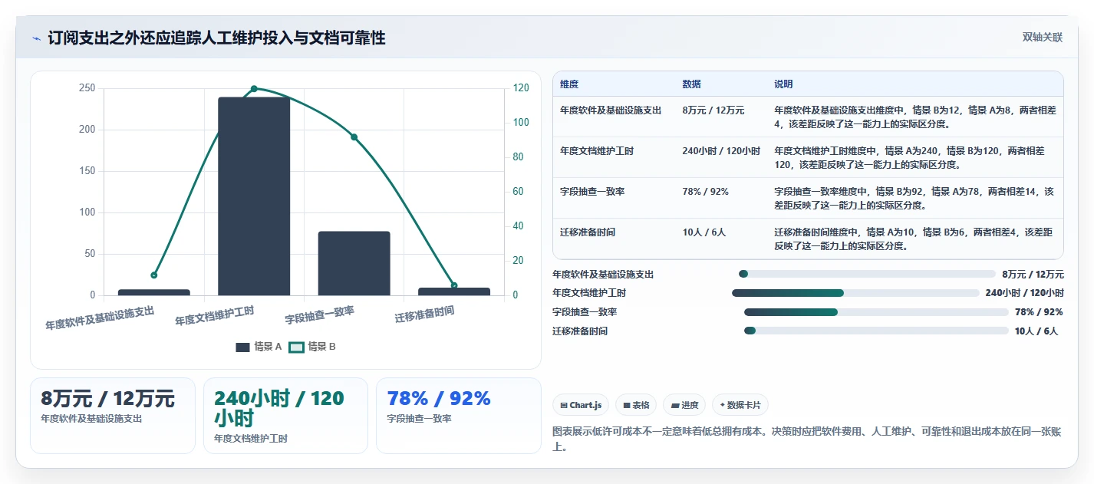This screenshot has width=1094, height=484.
Task: Click the icon inside 数据卡片 chip
Action: (723, 405)
